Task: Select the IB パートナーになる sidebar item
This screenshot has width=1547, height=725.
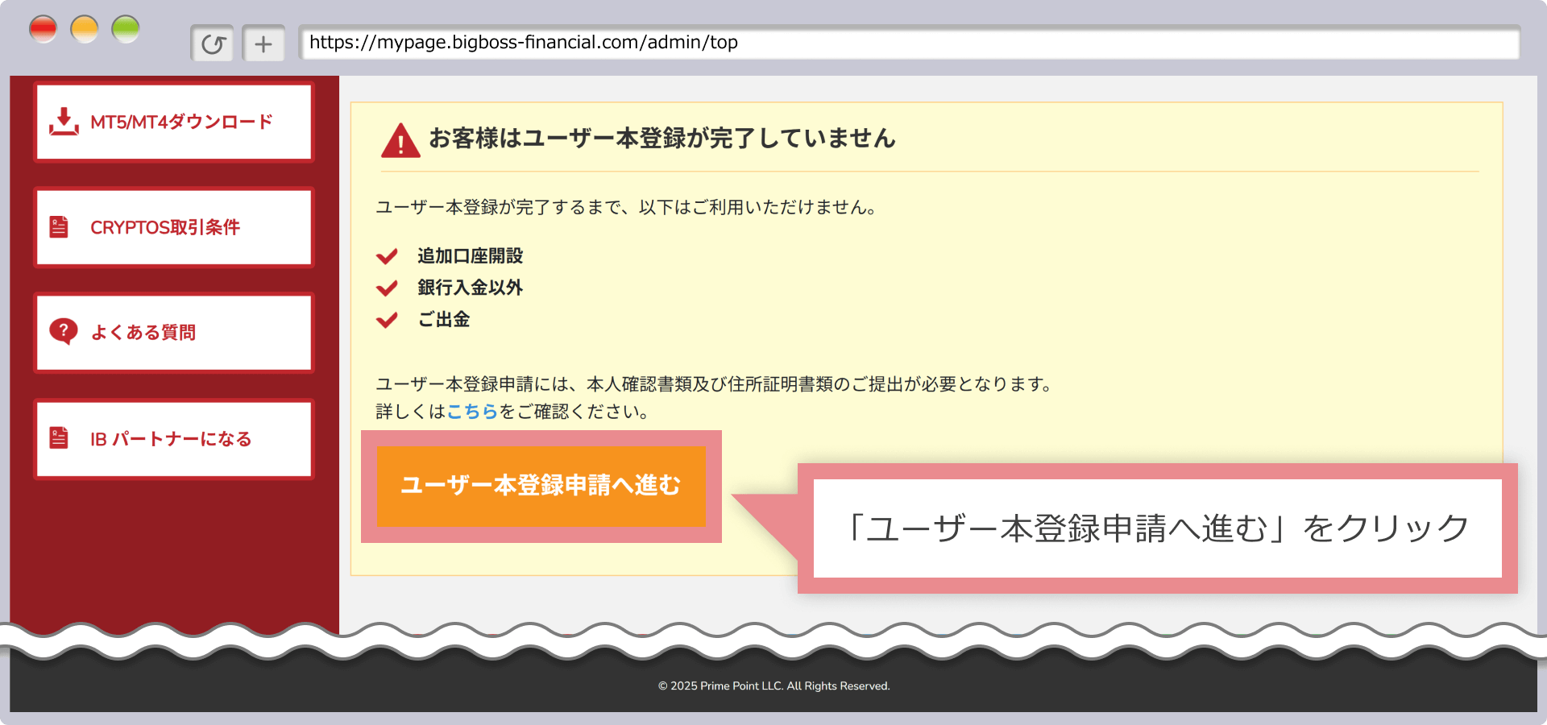Action: coord(174,439)
